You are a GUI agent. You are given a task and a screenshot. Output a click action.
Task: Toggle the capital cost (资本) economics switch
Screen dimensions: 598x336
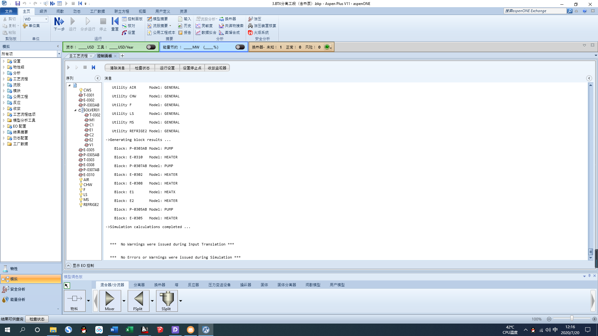[x=151, y=47]
